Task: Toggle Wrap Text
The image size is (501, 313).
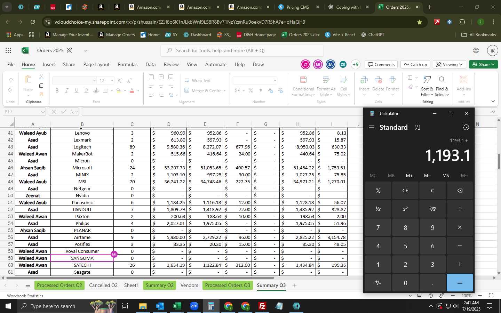Action: pos(197,81)
